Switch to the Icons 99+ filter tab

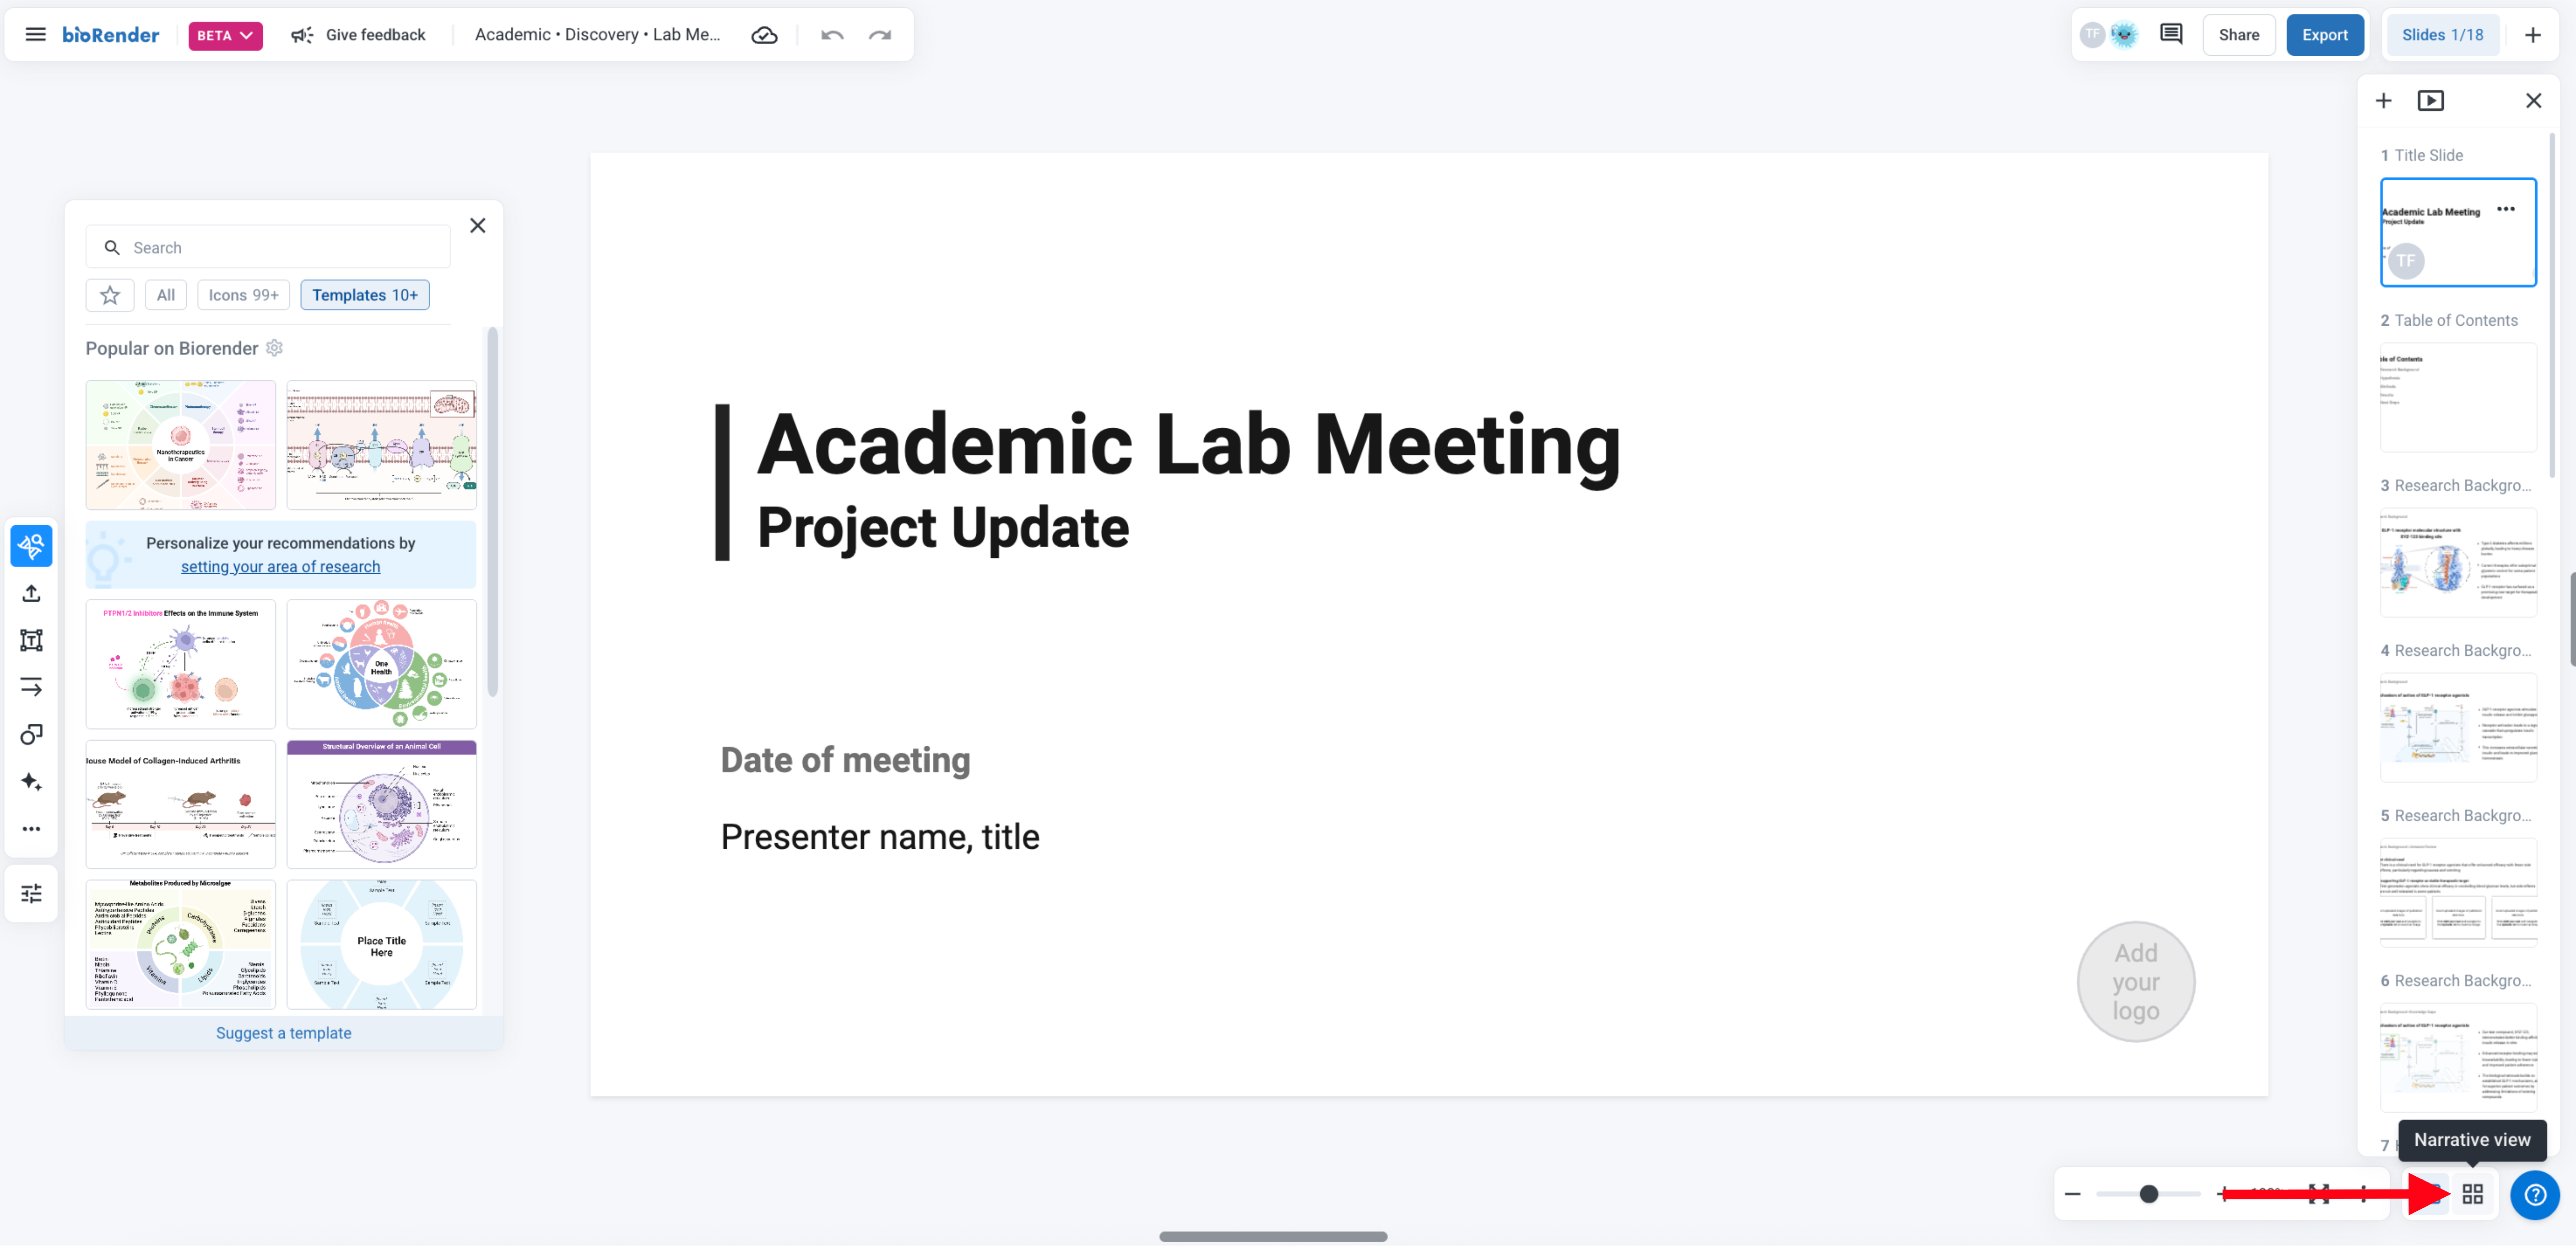pyautogui.click(x=243, y=295)
